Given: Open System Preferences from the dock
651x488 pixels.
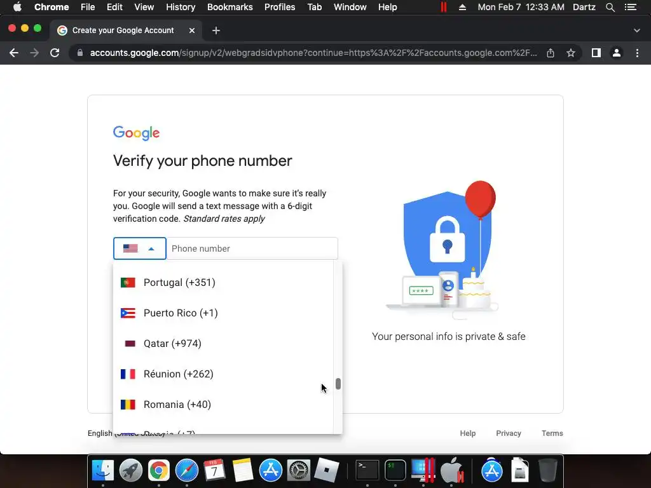Looking at the screenshot, I should [299, 471].
